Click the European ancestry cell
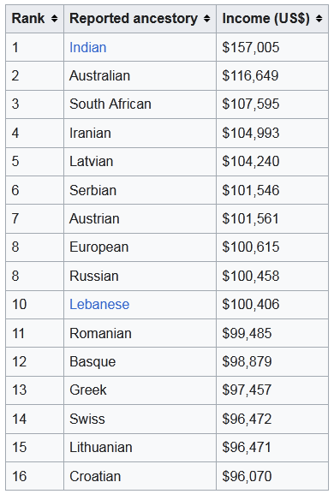Viewport: 334px width, 494px height. pyautogui.click(x=140, y=247)
